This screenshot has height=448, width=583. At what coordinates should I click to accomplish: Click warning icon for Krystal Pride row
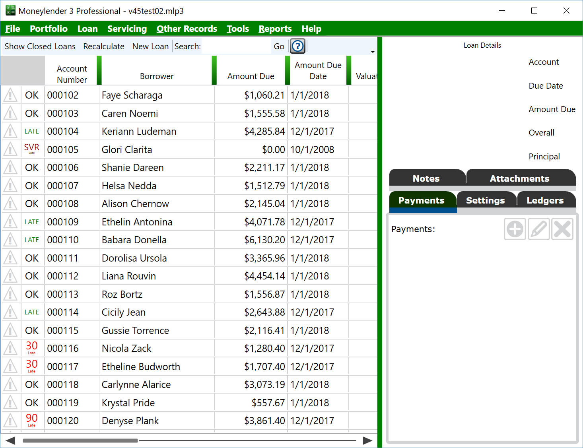(10, 403)
